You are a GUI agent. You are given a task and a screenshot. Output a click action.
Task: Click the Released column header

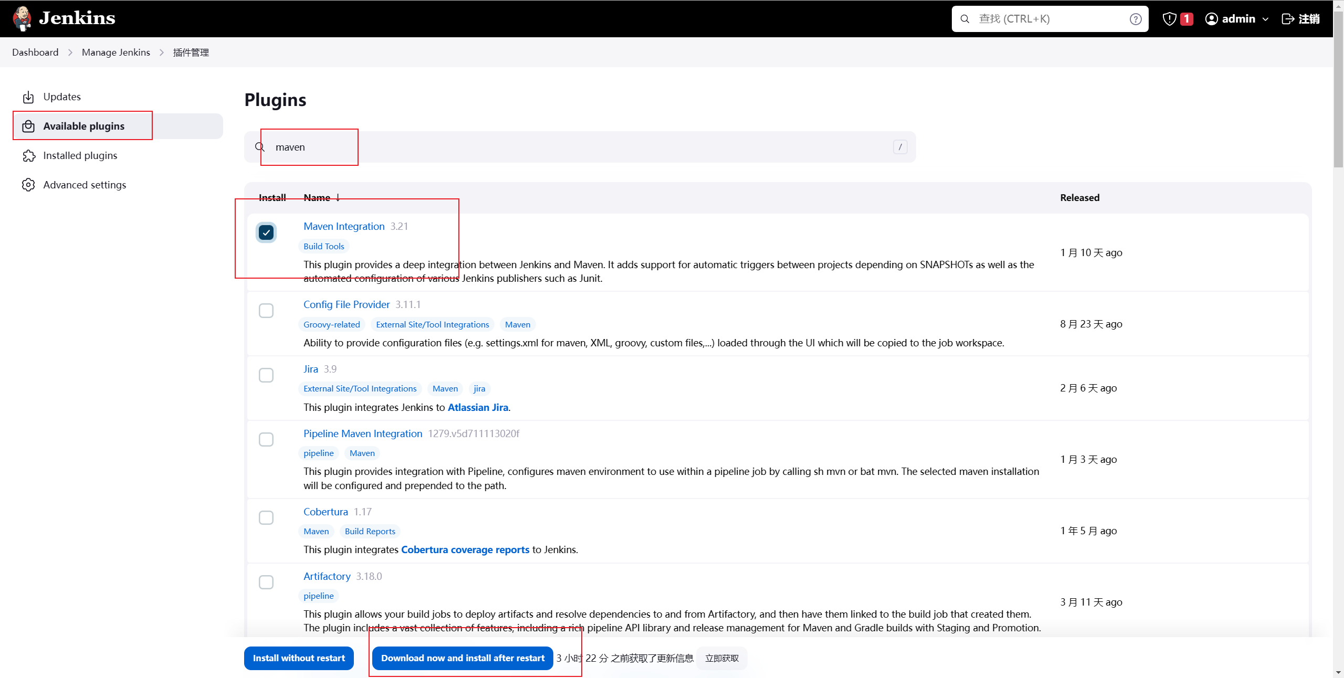pyautogui.click(x=1079, y=198)
